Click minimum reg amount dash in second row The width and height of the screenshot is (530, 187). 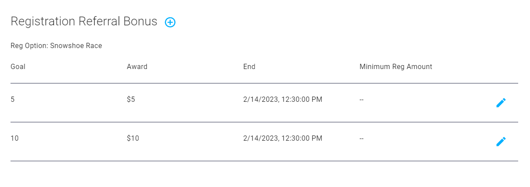362,139
